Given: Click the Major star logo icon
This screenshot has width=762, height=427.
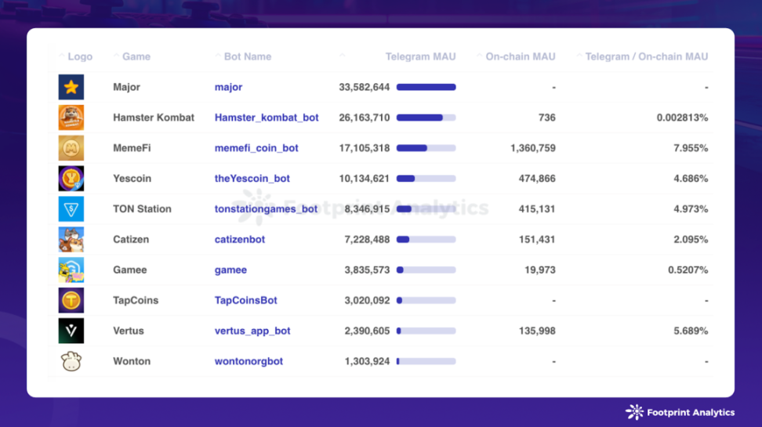Looking at the screenshot, I should (x=71, y=87).
